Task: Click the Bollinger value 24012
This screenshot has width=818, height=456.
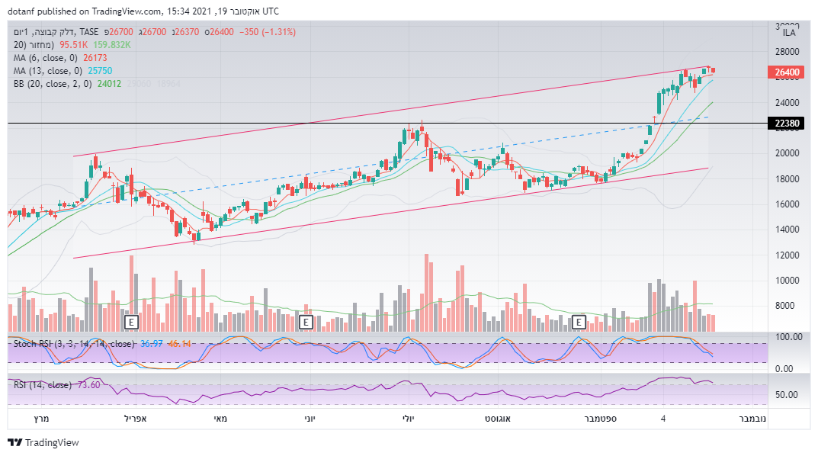Action: pos(109,84)
